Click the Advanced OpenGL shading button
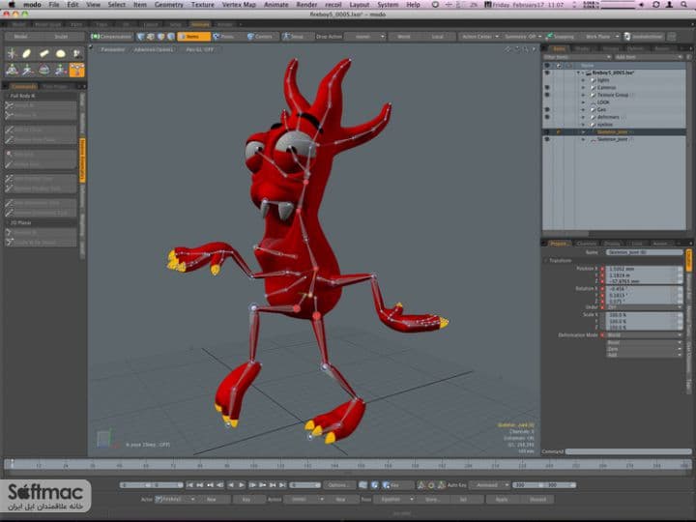The image size is (696, 522). [154, 49]
